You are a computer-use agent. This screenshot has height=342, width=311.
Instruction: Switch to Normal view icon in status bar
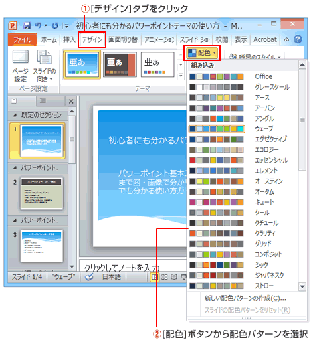154,277
